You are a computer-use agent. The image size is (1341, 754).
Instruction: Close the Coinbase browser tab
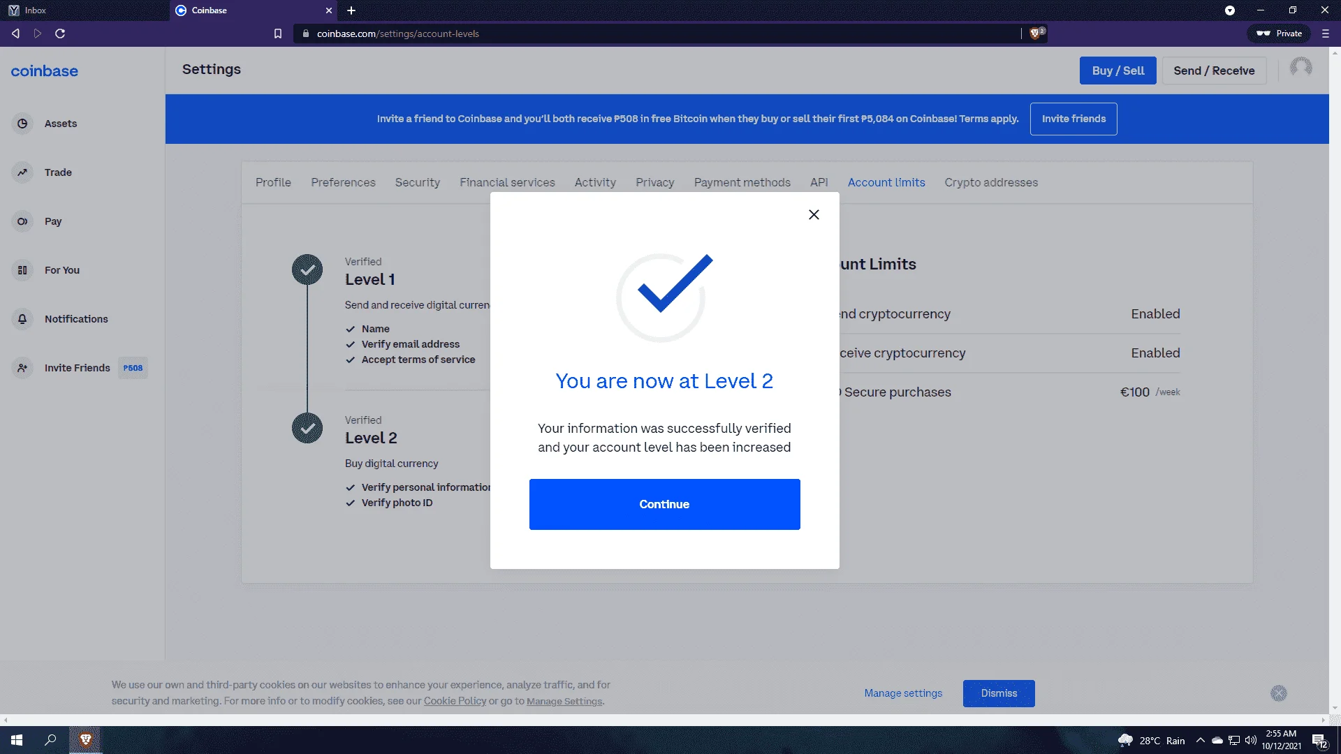pyautogui.click(x=329, y=10)
